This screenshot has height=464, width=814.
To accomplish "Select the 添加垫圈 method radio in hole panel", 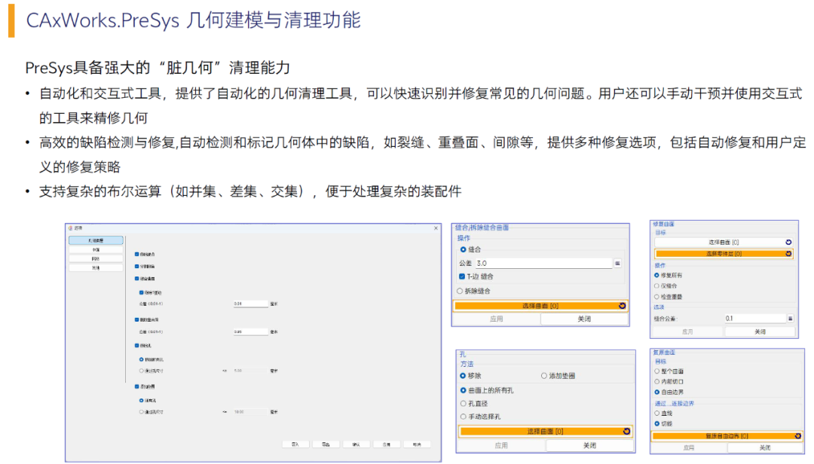I will coord(544,376).
